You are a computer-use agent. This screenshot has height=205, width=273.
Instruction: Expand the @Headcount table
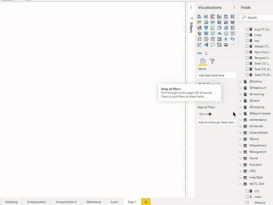(x=241, y=88)
